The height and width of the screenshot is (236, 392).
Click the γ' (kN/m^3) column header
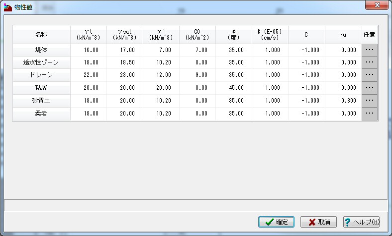[x=161, y=35]
